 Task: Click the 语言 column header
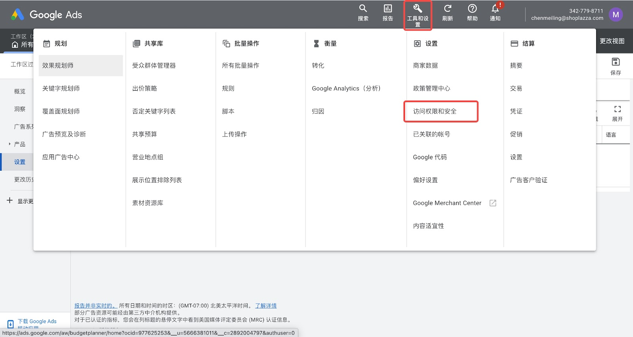(x=611, y=135)
